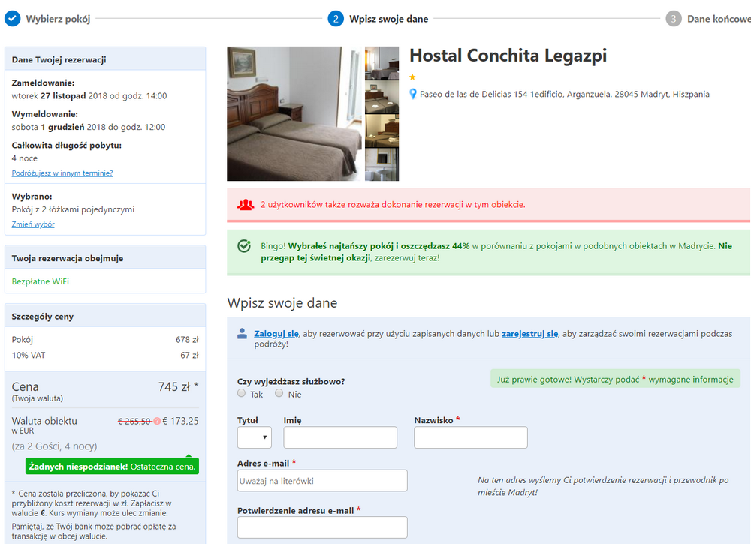The width and height of the screenshot is (751, 544).
Task: Open the Tytuł dropdown
Action: tap(255, 437)
